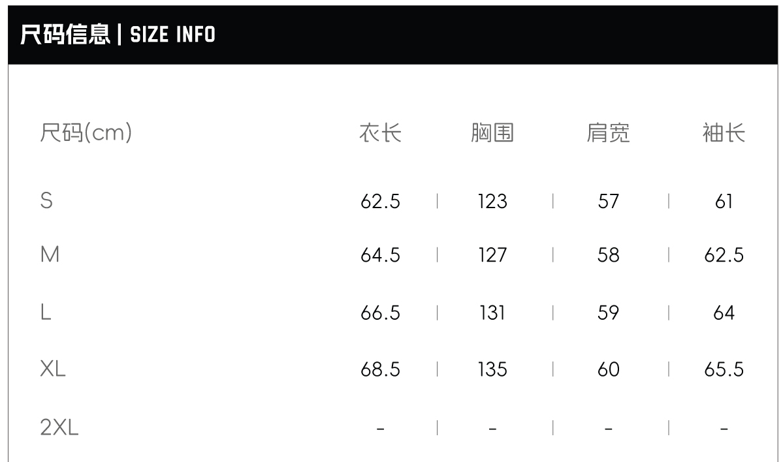Image resolution: width=783 pixels, height=462 pixels.
Task: Select the 61 sleeve value for size S
Action: pyautogui.click(x=724, y=201)
